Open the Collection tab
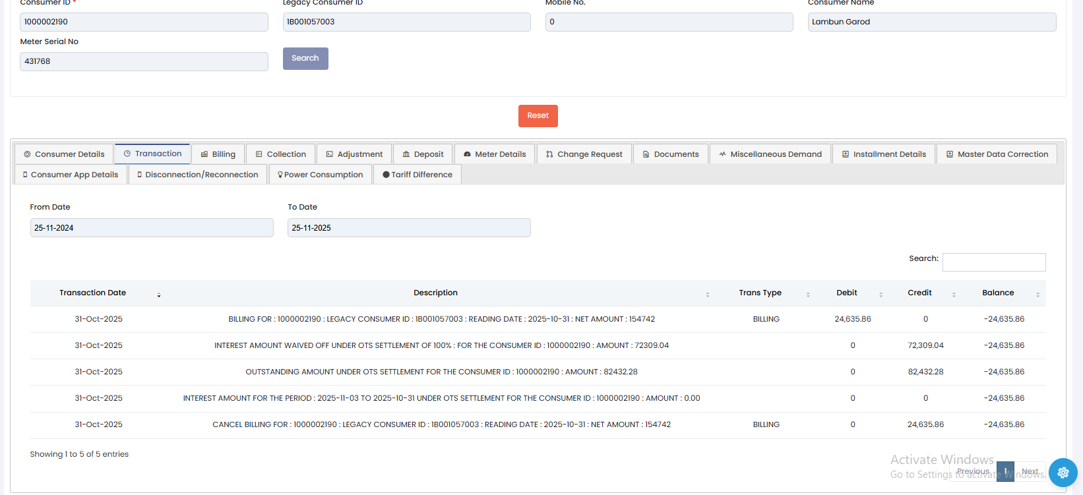 click(281, 154)
